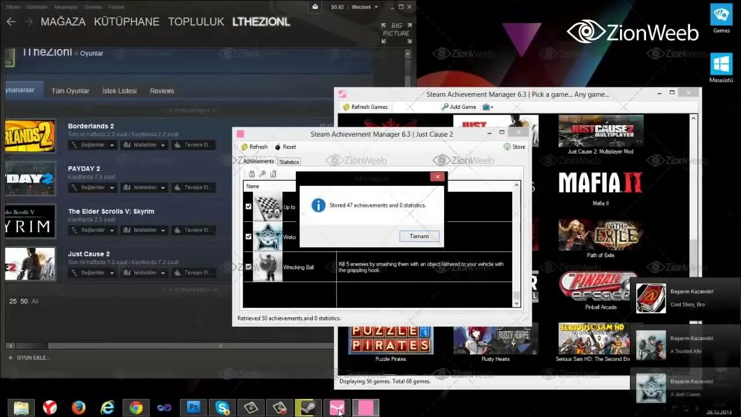This screenshot has width=741, height=417.
Task: Open KÜTÜPHANE in Steam navigation
Action: pos(127,21)
